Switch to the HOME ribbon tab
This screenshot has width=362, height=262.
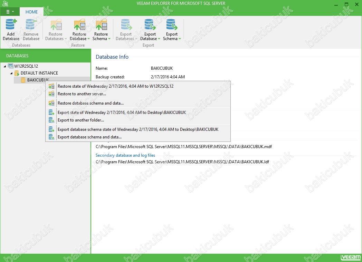coord(31,12)
